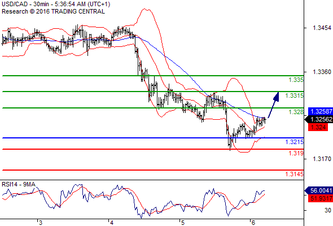The image size is (333, 226).
Task: Click the red 1.324 price tag
Action: point(318,127)
